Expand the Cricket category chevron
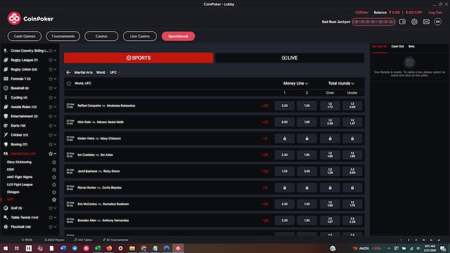This screenshot has height=253, width=450. point(55,135)
